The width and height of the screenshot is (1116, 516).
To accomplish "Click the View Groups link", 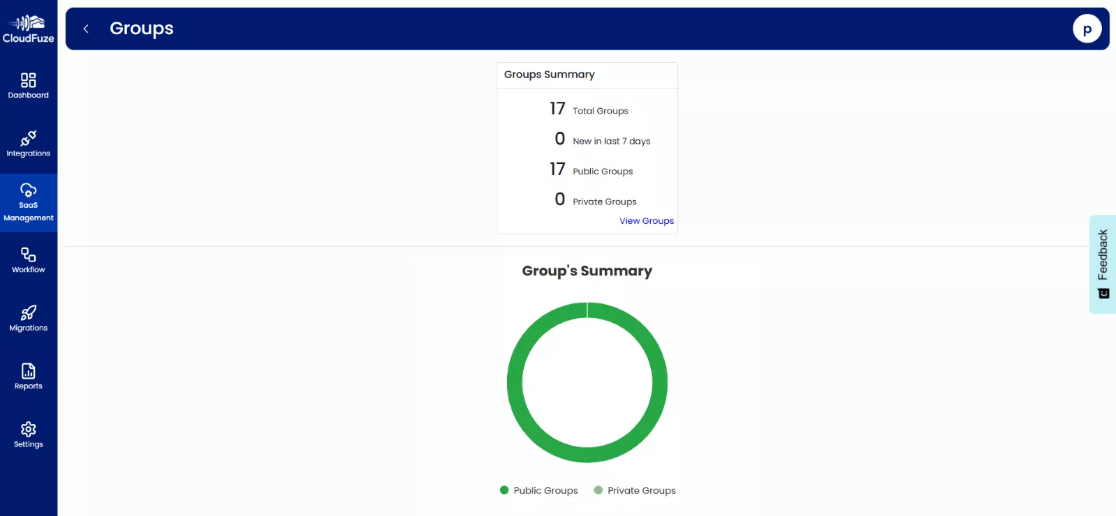I will pyautogui.click(x=647, y=221).
